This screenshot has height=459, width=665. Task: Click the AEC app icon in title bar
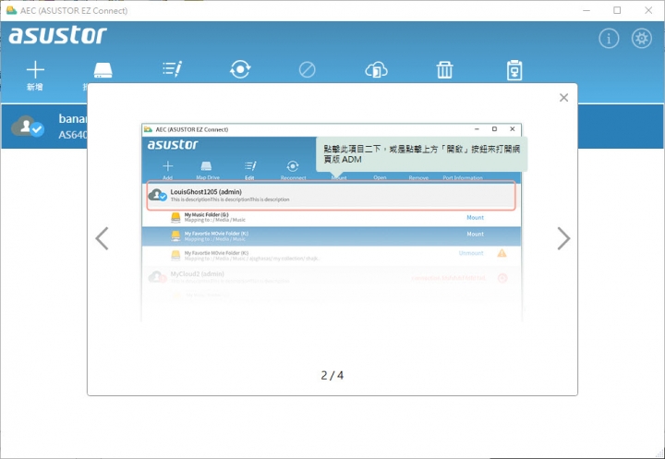pyautogui.click(x=11, y=10)
